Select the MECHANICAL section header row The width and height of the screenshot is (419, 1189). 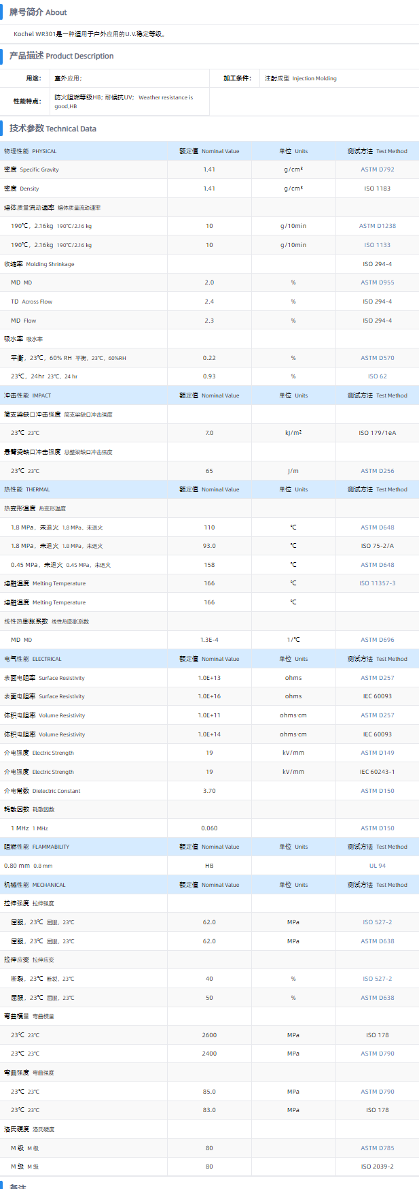pyautogui.click(x=35, y=885)
